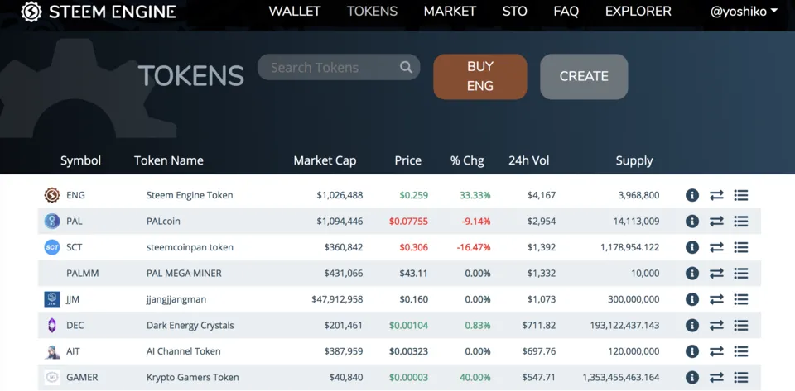This screenshot has height=391, width=795.
Task: Click the Market Cap column header
Action: [325, 161]
